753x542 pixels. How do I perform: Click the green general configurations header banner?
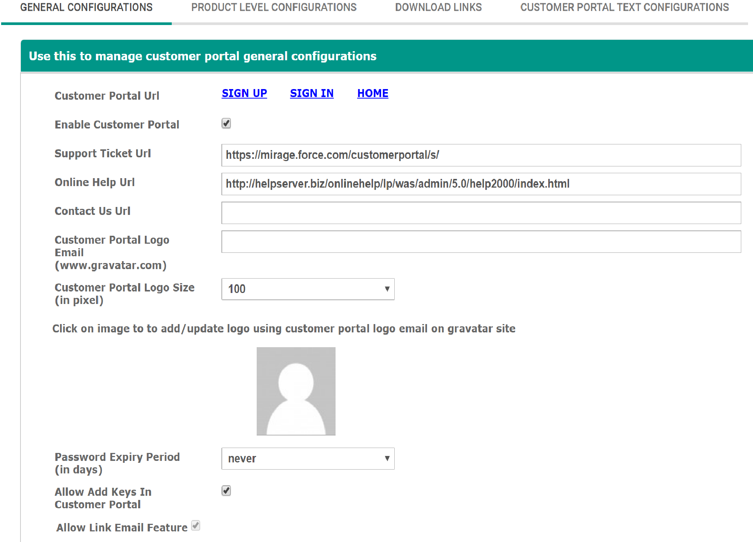386,56
